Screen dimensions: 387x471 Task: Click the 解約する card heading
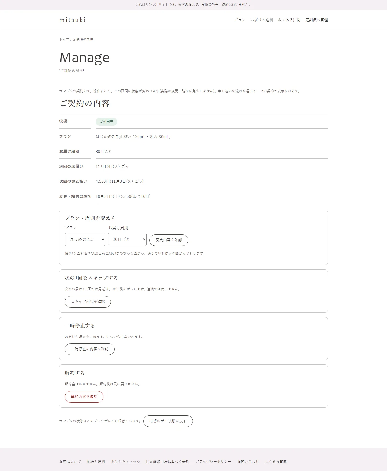[x=75, y=373]
